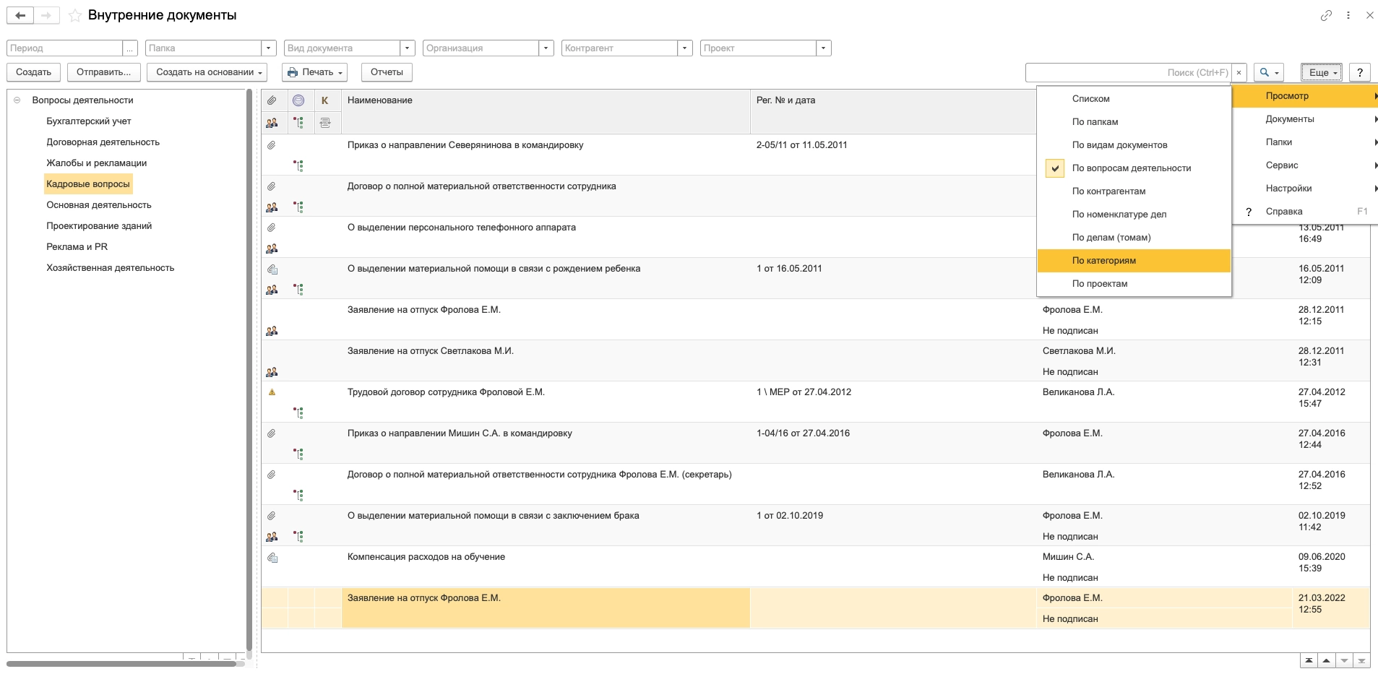Click the favorites star next to title

click(75, 15)
